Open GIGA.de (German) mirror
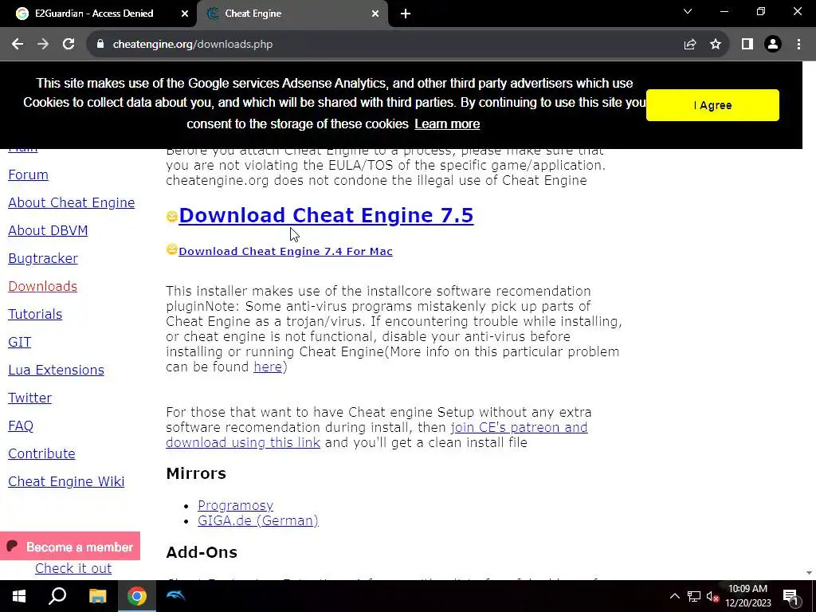816x612 pixels. (257, 521)
